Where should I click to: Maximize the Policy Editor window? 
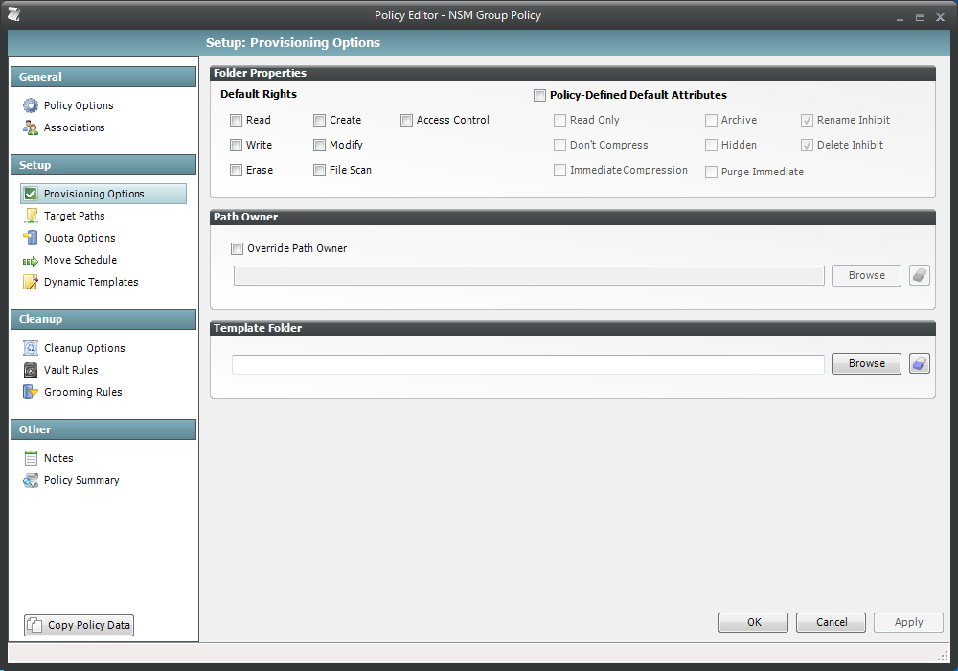[x=920, y=17]
